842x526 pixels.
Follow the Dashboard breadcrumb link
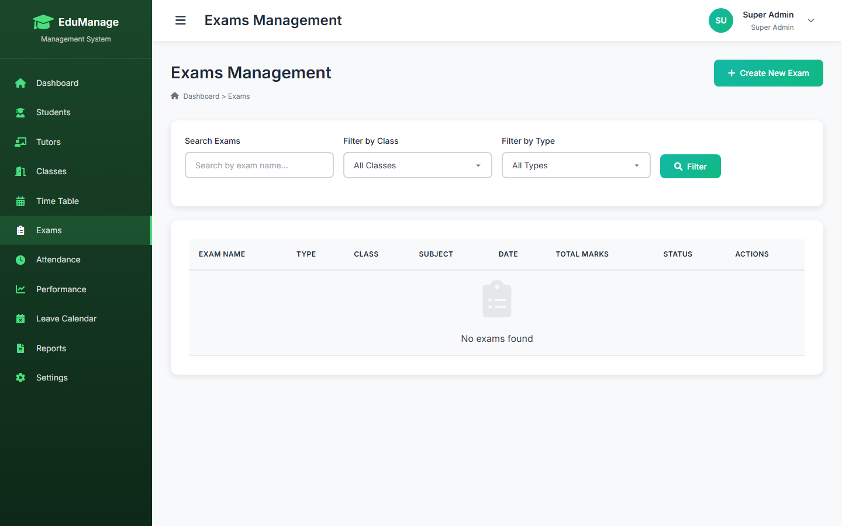click(x=201, y=96)
